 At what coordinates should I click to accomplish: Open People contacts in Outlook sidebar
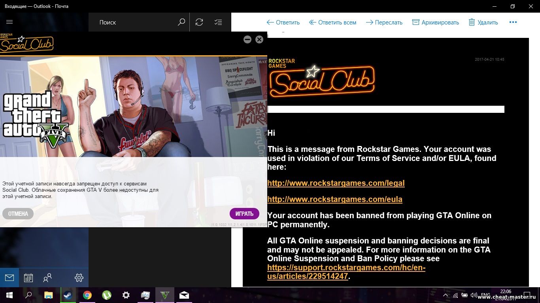pos(47,278)
